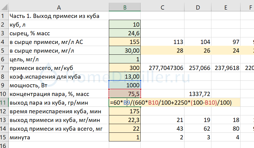This screenshot has width=254, height=148.
Task: Select cell B3 with value 24,6
Action: point(124,33)
